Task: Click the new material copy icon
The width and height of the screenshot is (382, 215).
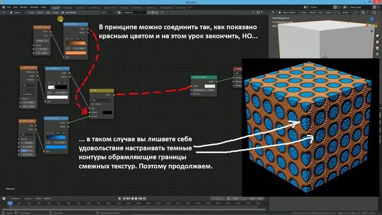Action: click(x=153, y=13)
